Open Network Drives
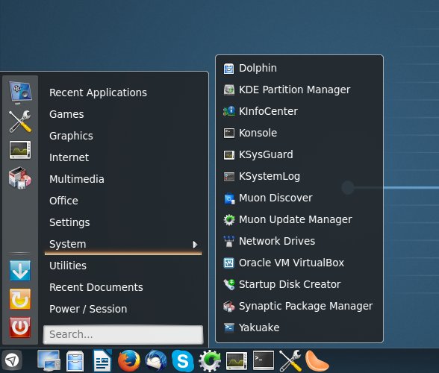This screenshot has height=373, width=439. click(x=299, y=241)
